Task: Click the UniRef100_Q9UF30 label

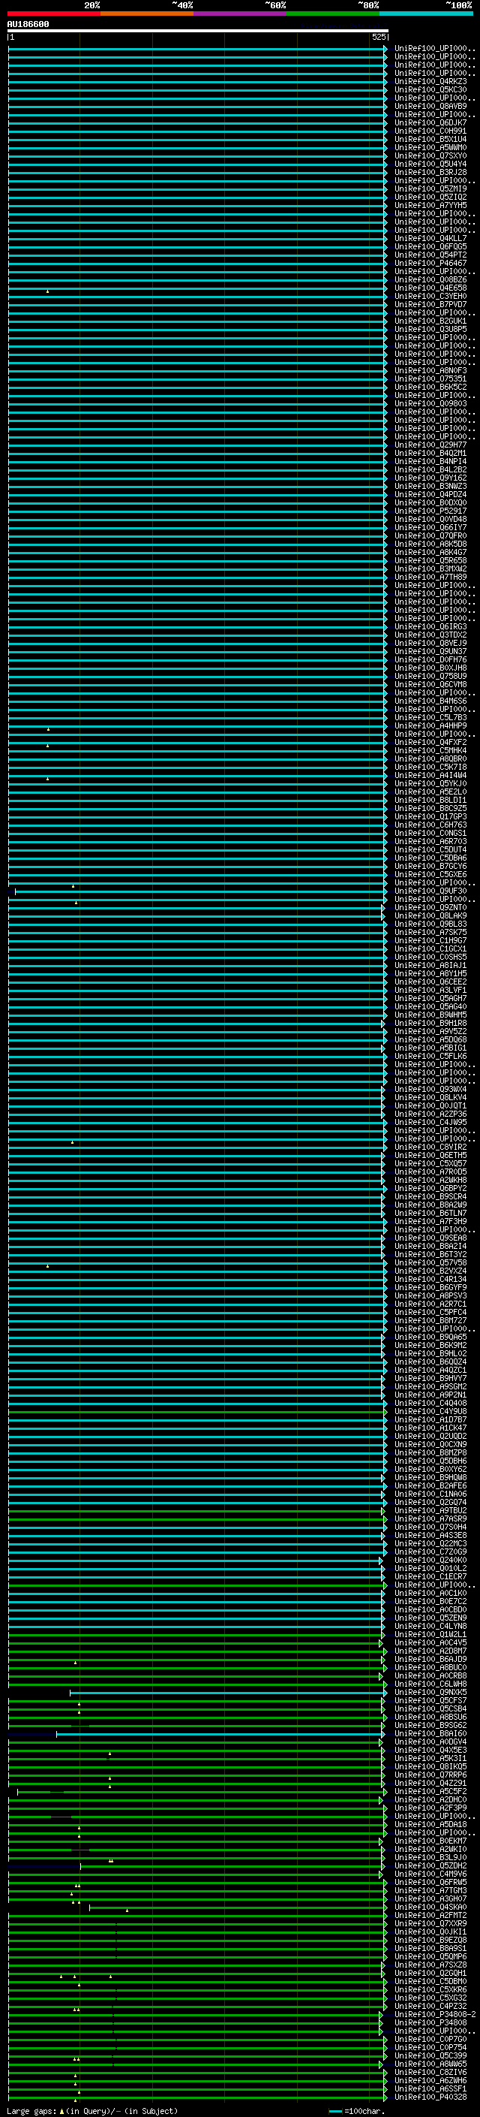Action: 430,891
